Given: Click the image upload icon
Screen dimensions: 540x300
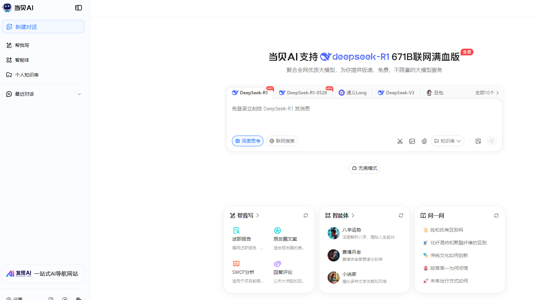Looking at the screenshot, I should point(412,141).
